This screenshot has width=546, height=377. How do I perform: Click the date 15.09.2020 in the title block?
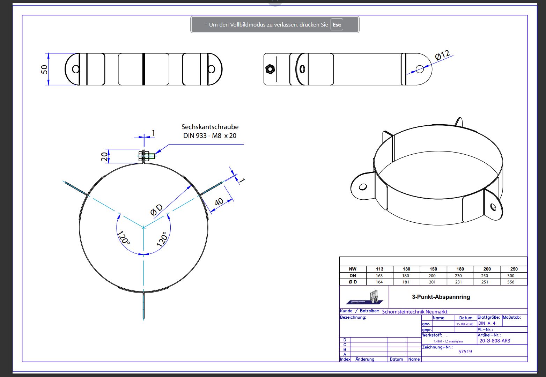point(465,324)
